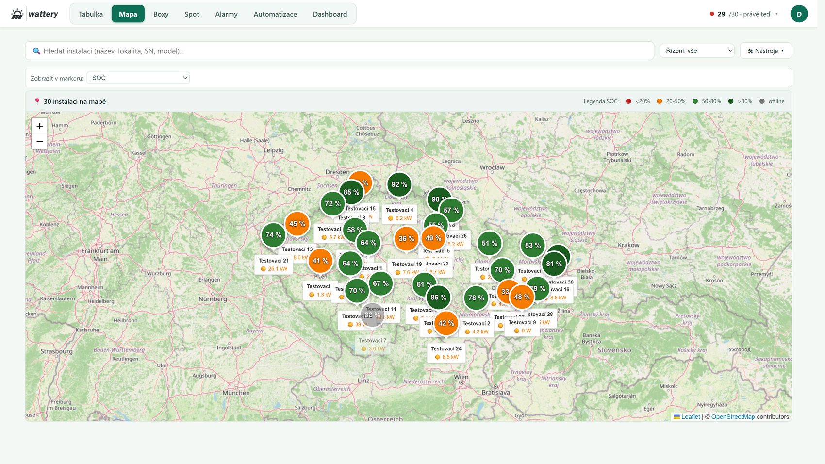Zoom in on the map

click(x=40, y=126)
